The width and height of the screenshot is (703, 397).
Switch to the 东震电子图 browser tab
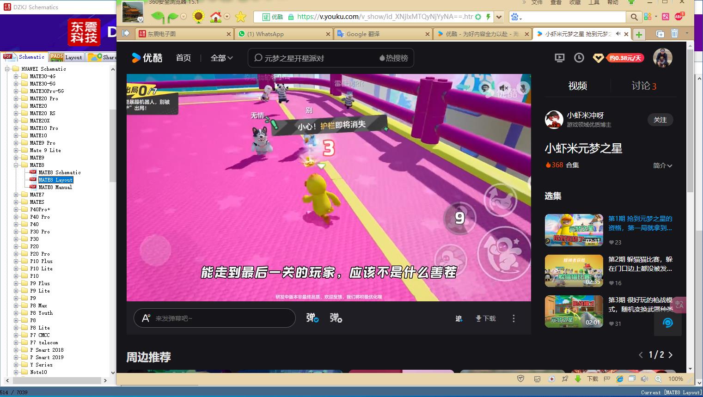point(184,34)
